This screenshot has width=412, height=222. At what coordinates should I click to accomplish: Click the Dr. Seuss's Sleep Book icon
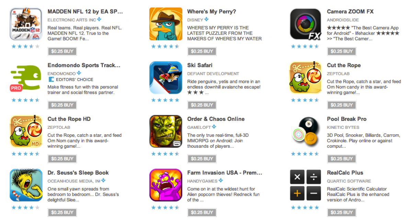click(26, 185)
